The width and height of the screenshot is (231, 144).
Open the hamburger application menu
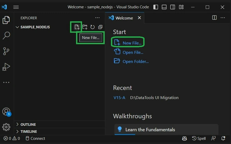click(16, 7)
